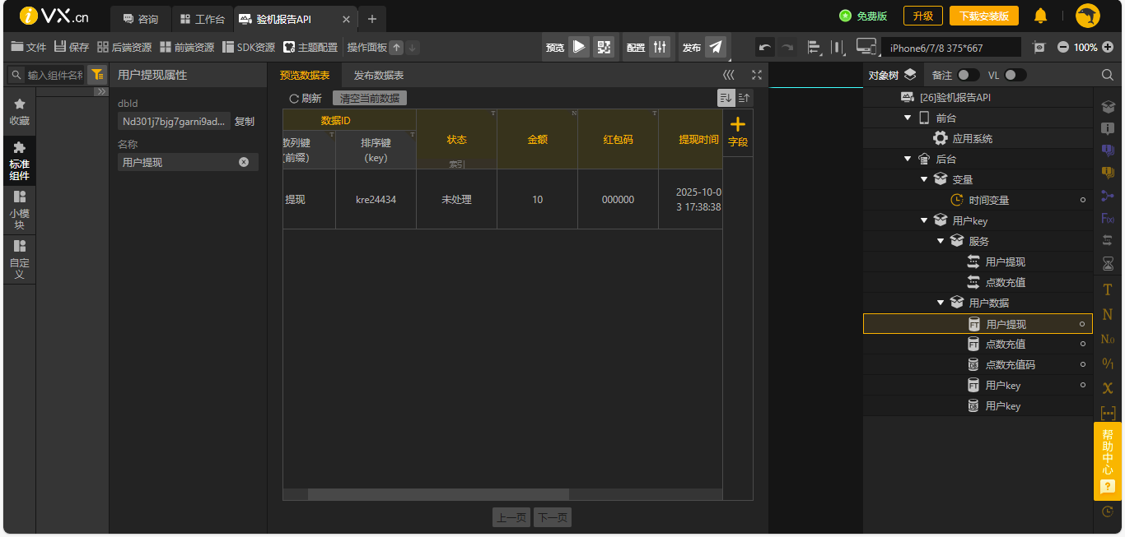Viewport: 1125px width, 537px height.
Task: Click the fullscreen expand icon in data panel
Action: tap(756, 75)
